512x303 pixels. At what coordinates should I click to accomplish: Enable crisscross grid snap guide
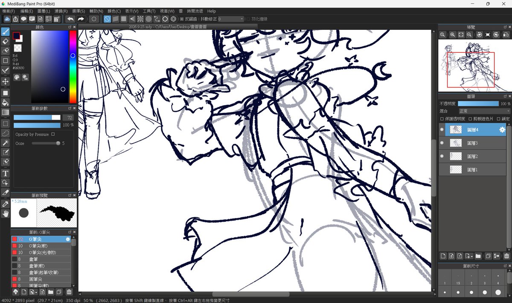(x=123, y=19)
